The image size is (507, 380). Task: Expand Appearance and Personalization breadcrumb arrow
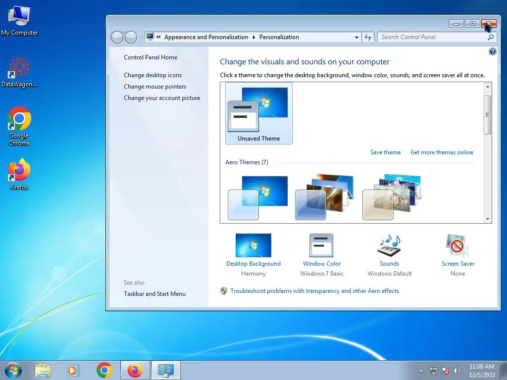tap(253, 37)
